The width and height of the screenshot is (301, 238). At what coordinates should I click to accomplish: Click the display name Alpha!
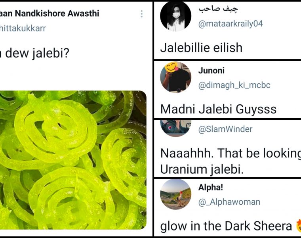(211, 187)
